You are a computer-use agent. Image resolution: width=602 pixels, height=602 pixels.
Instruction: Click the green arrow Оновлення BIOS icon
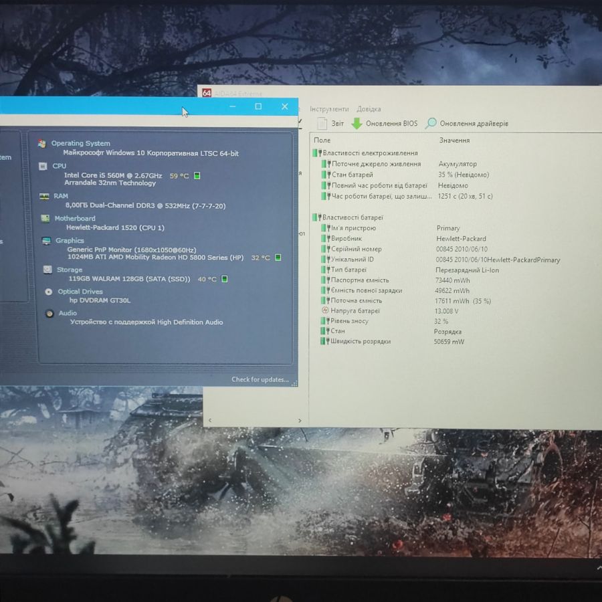tap(357, 123)
